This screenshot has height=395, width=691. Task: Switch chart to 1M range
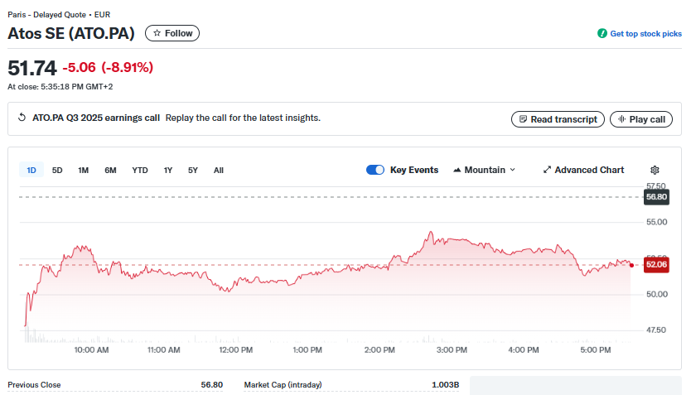84,170
